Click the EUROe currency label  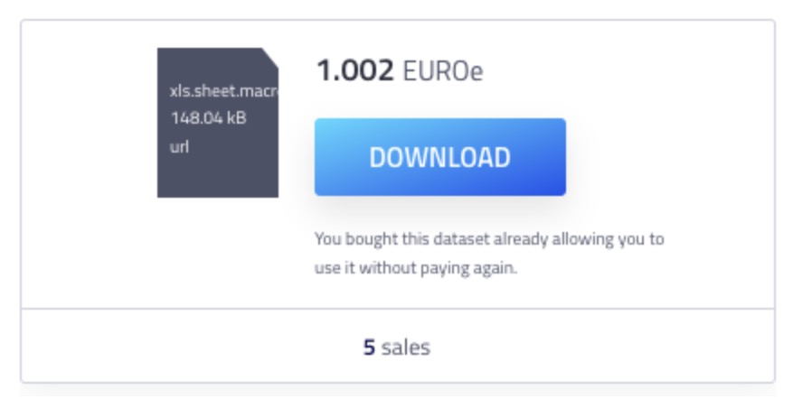pos(443,71)
